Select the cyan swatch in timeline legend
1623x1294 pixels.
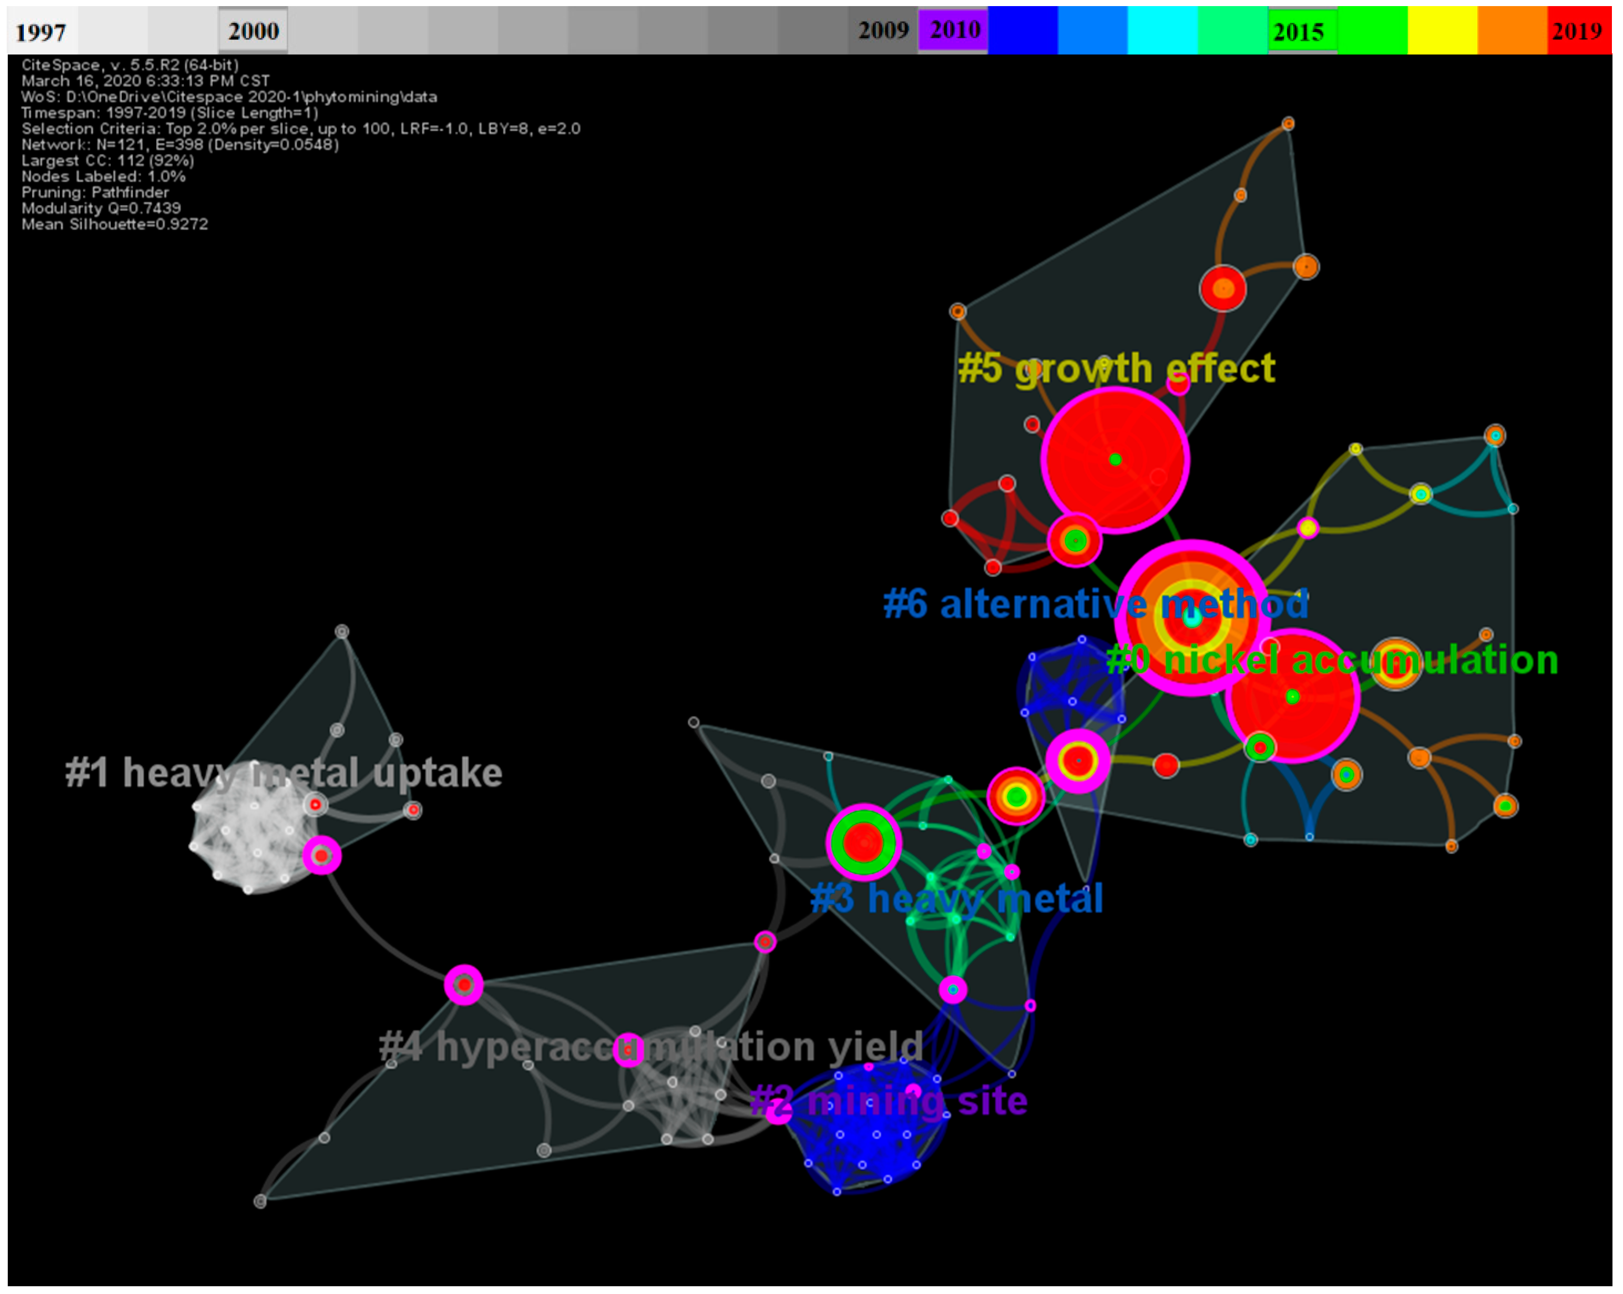tap(1162, 31)
